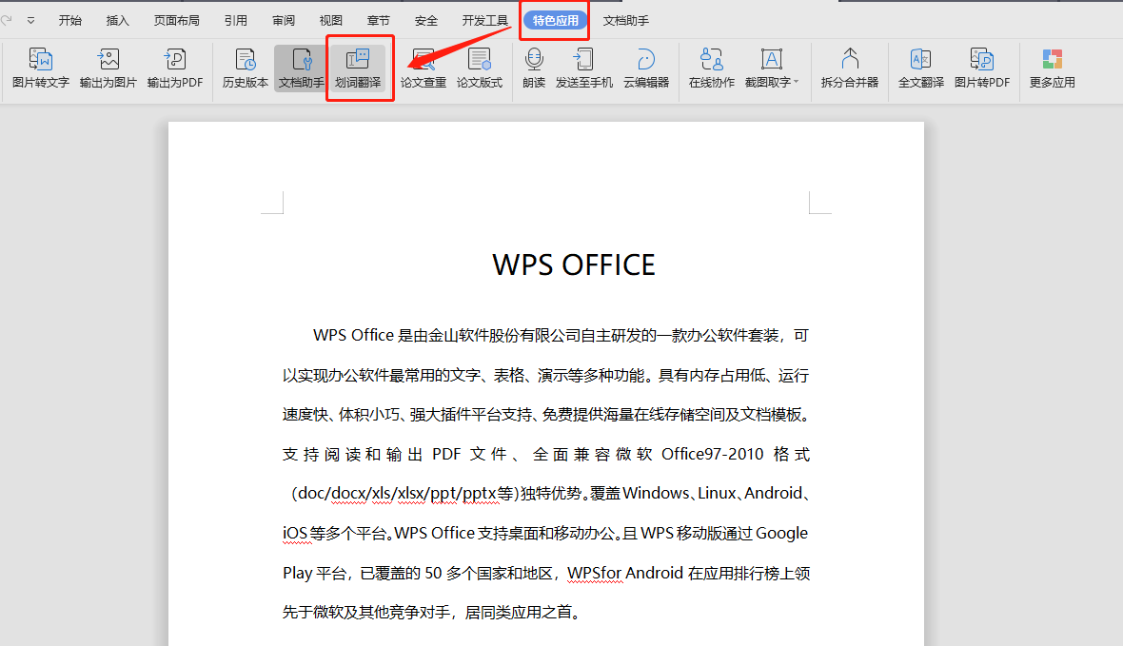
Task: Click the redo arrow icon
Action: (x=7, y=20)
